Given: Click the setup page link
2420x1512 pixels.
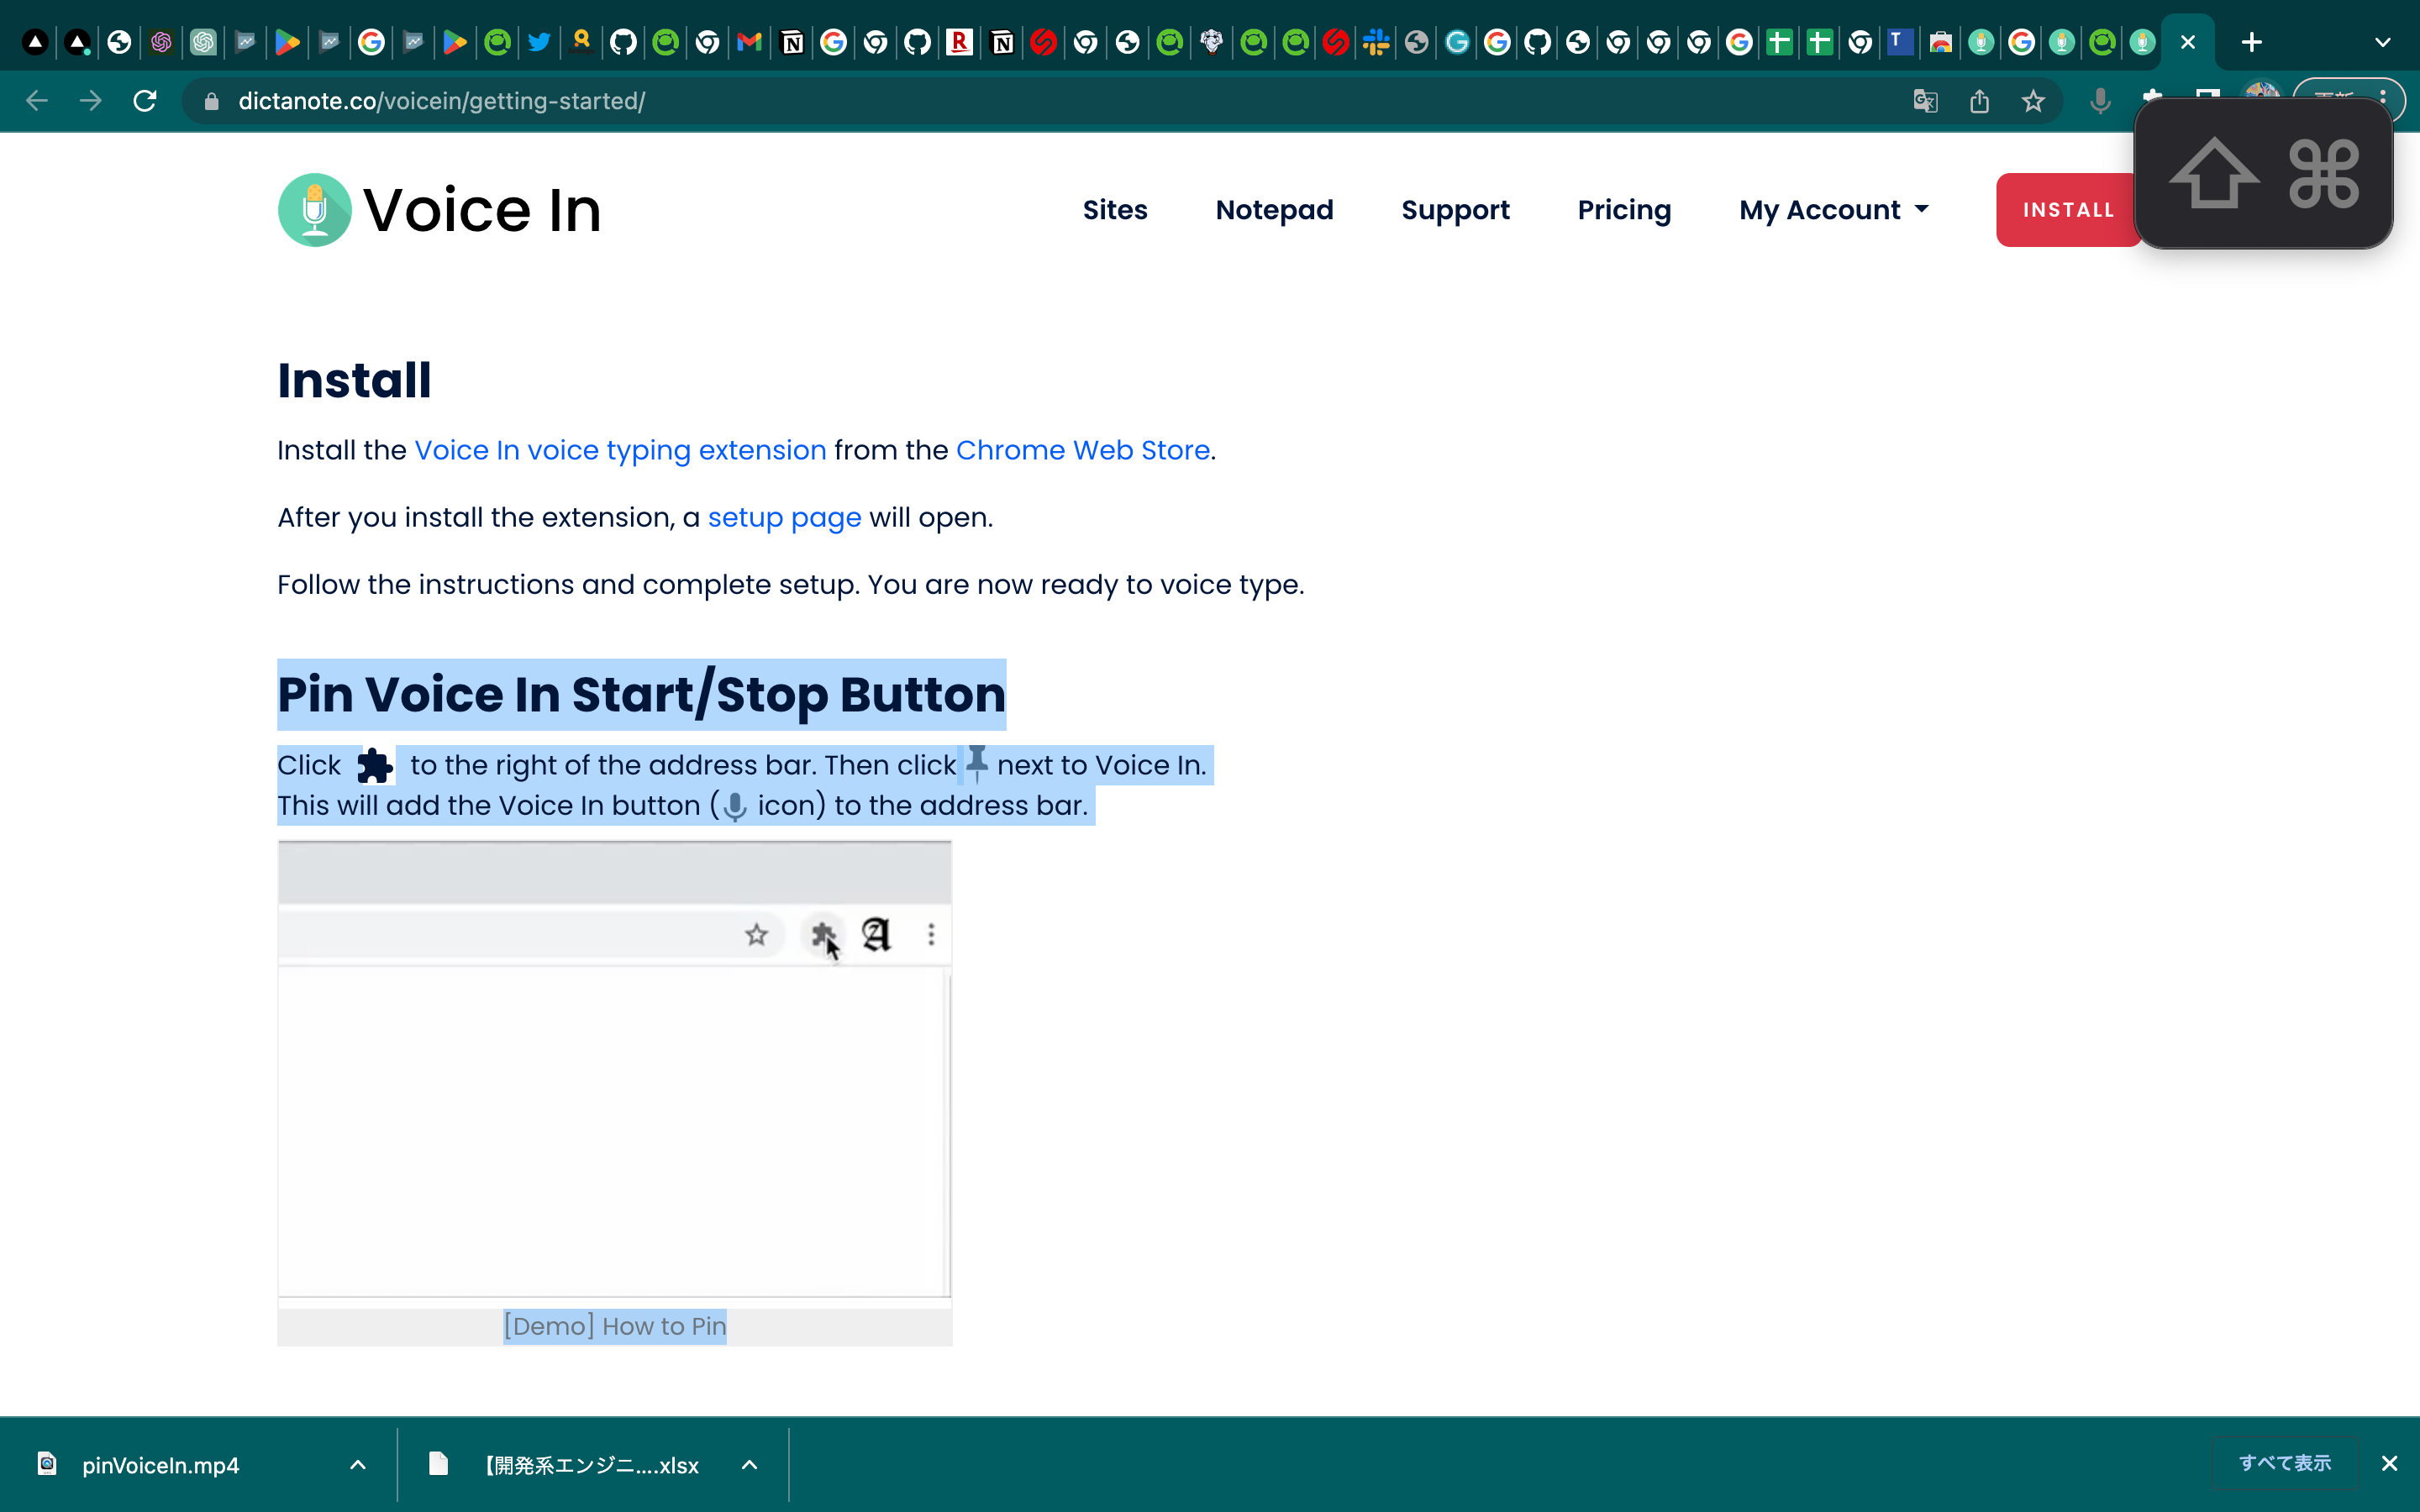Looking at the screenshot, I should pos(784,517).
